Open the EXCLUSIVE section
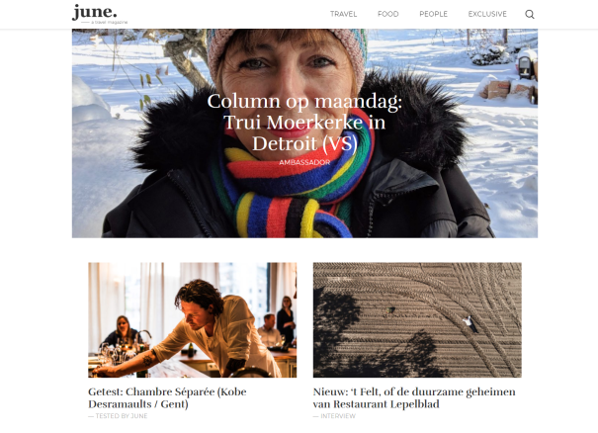Screen dimensions: 598x433 tap(487, 14)
